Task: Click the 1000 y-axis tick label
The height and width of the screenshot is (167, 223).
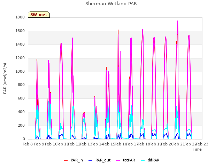Action: click(x=20, y=71)
